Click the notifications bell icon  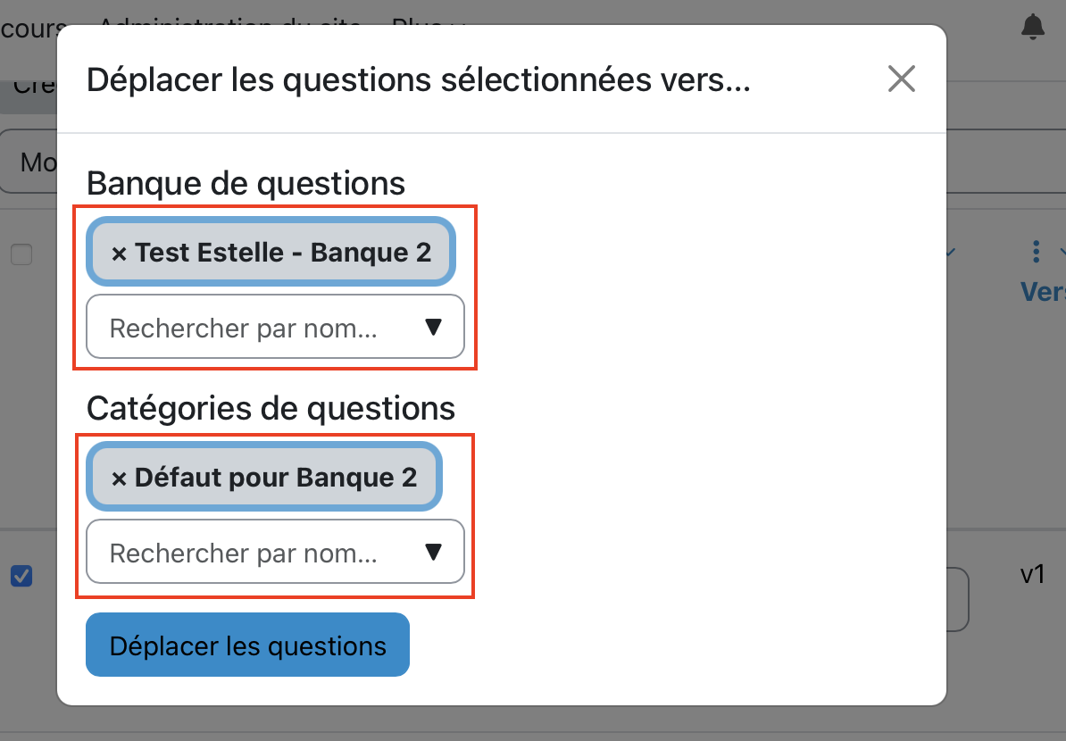coord(1033,28)
